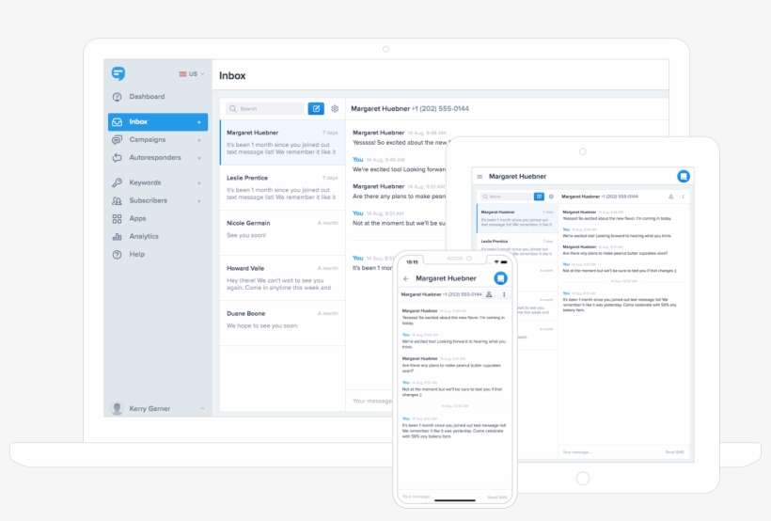Click the inbox search field
This screenshot has height=521, width=771.
[265, 109]
